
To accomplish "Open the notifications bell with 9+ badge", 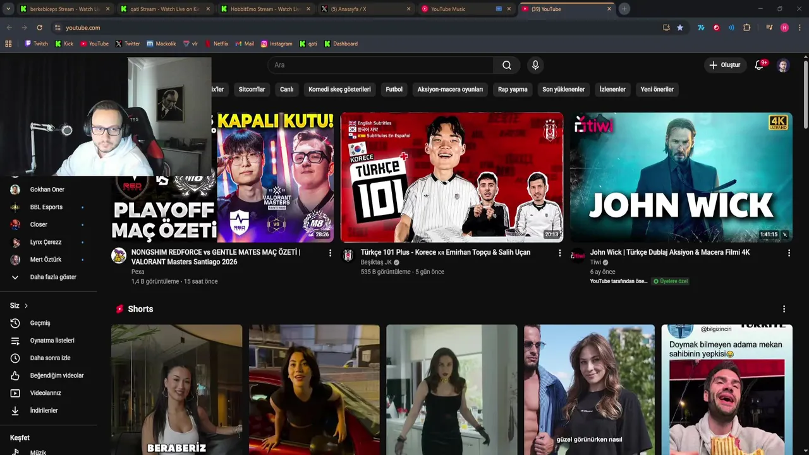I will (760, 65).
